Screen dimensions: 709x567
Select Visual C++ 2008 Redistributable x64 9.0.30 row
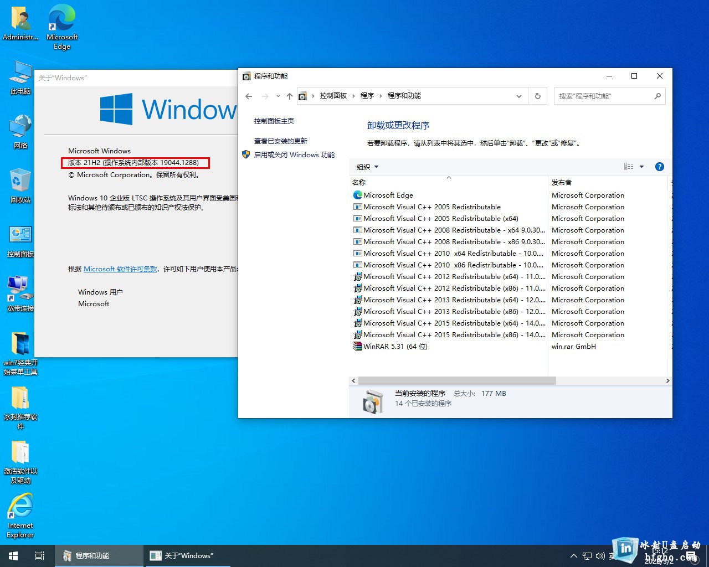(x=449, y=230)
